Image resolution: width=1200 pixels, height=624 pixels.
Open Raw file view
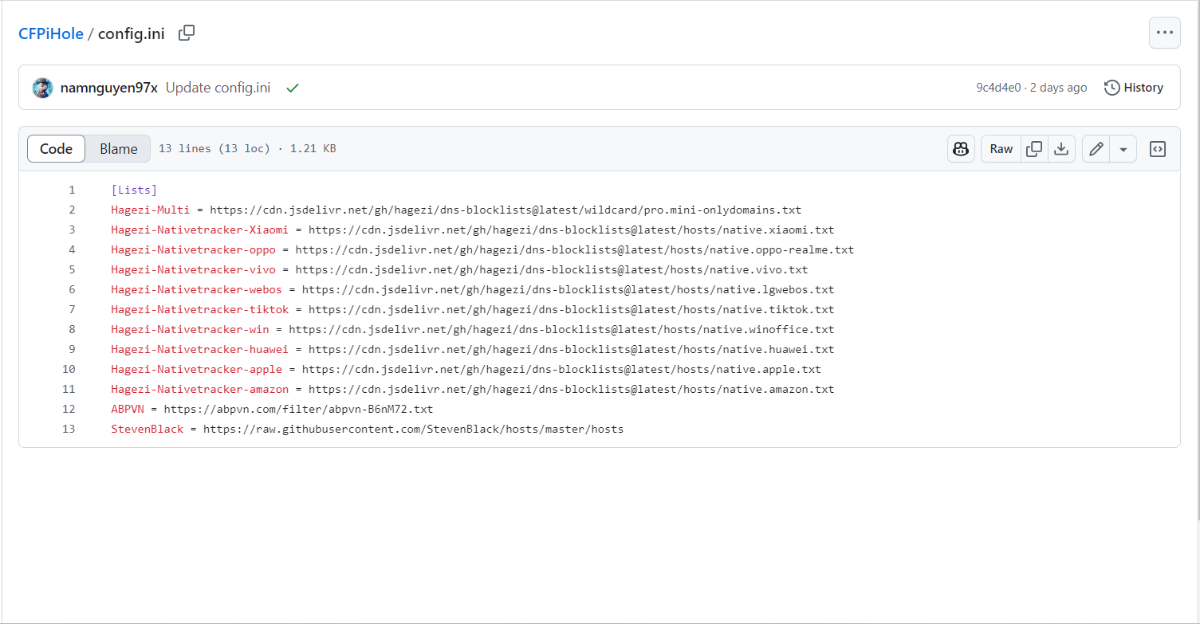(x=1001, y=149)
